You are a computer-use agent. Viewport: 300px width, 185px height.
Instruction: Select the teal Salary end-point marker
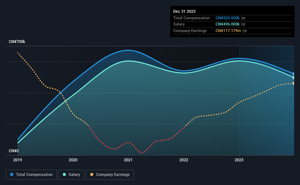click(294, 78)
